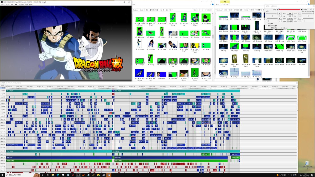Open the film strip app on taskbar
This screenshot has width=315, height=177.
pyautogui.click(x=78, y=175)
